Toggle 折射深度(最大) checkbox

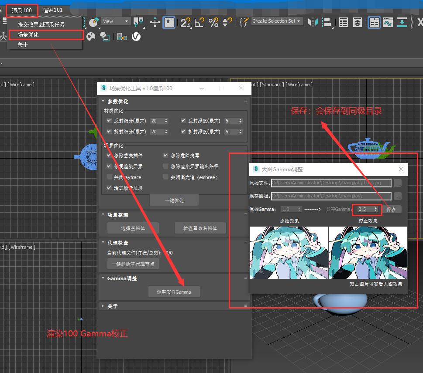183,131
